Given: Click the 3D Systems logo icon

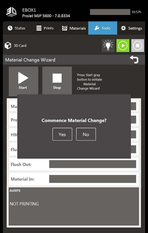Looking at the screenshot, I should coord(11,12).
